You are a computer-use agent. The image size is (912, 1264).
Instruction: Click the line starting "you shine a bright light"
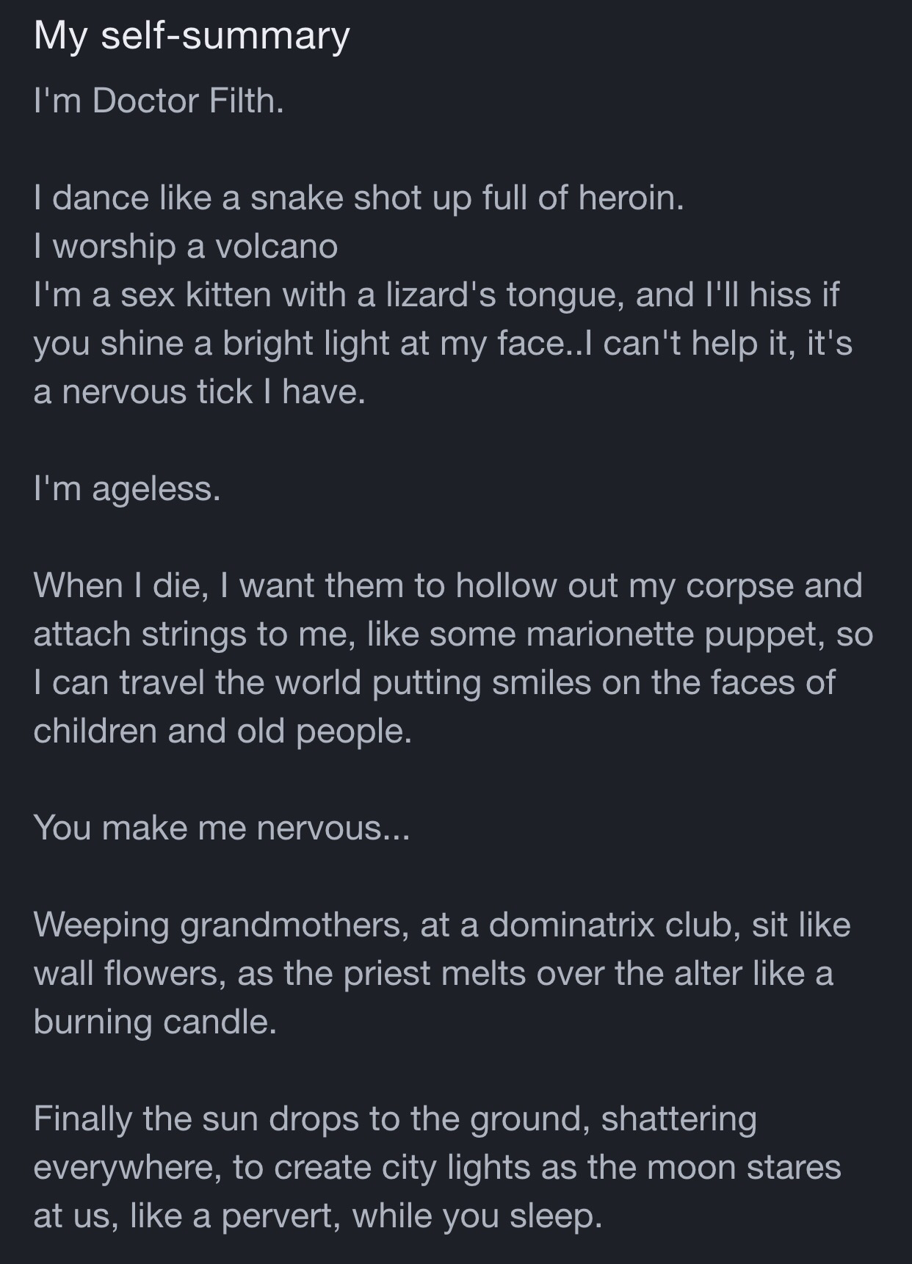(443, 343)
